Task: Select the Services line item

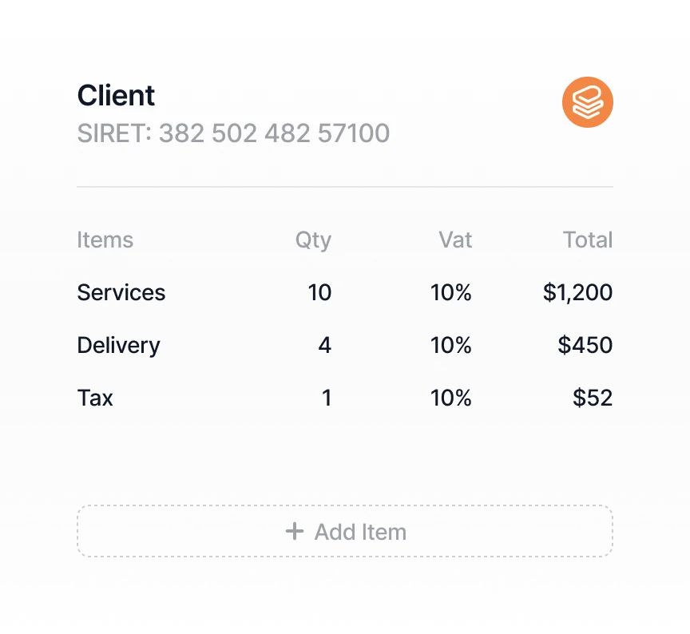Action: tap(121, 292)
